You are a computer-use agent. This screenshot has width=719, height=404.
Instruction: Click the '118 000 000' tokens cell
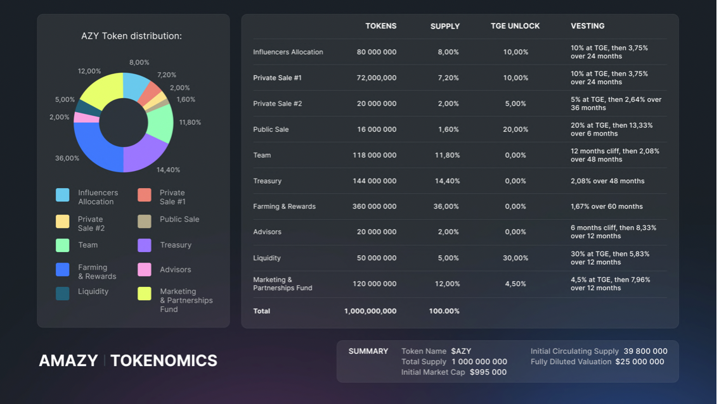[374, 155]
